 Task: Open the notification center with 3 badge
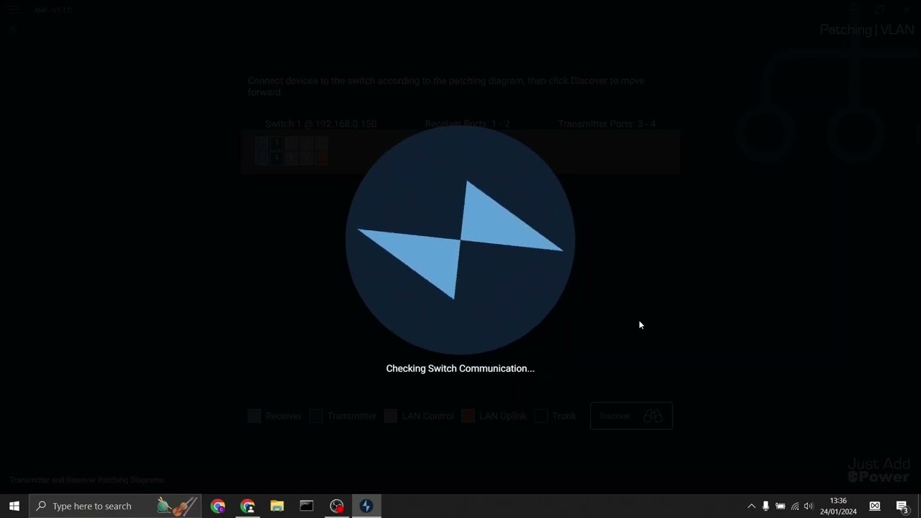902,506
